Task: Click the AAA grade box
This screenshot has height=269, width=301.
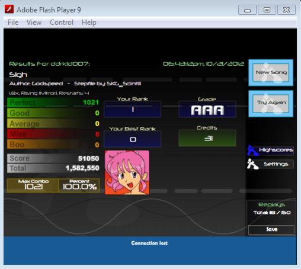Action: coord(207,110)
